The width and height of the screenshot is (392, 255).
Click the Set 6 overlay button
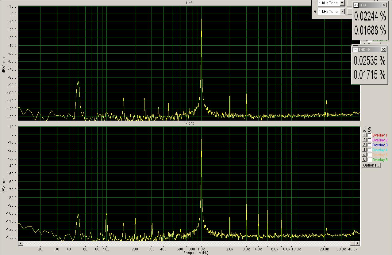tap(364, 160)
